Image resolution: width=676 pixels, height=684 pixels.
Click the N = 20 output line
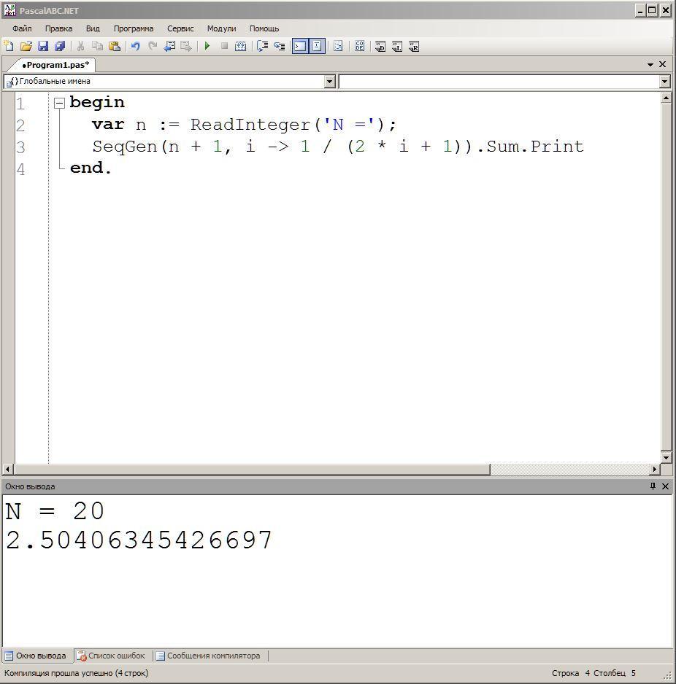[x=55, y=511]
